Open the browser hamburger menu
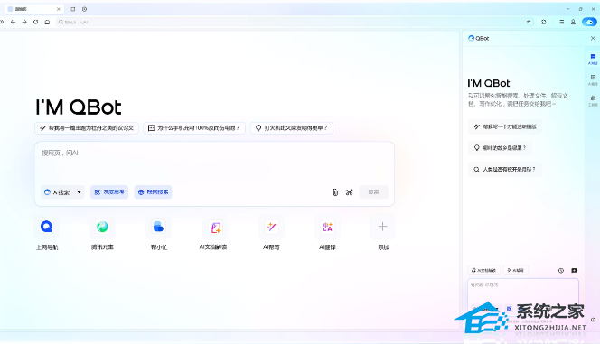This screenshot has width=600, height=344. tap(561, 23)
